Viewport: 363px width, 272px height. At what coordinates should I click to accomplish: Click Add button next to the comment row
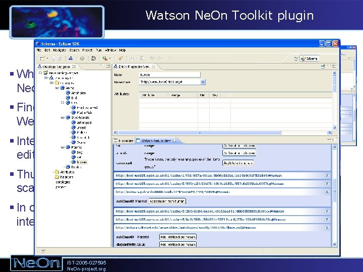coord(238,163)
